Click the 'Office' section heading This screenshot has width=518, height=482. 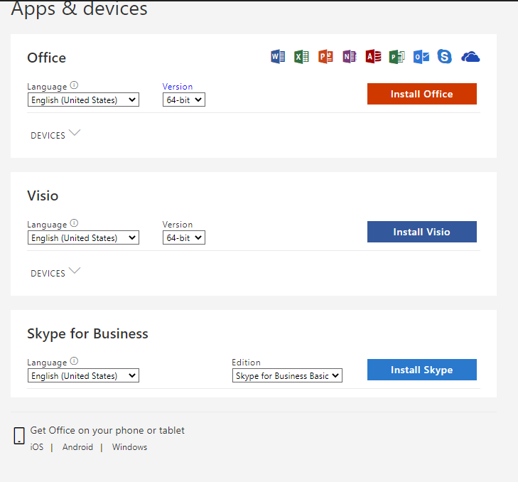(47, 58)
